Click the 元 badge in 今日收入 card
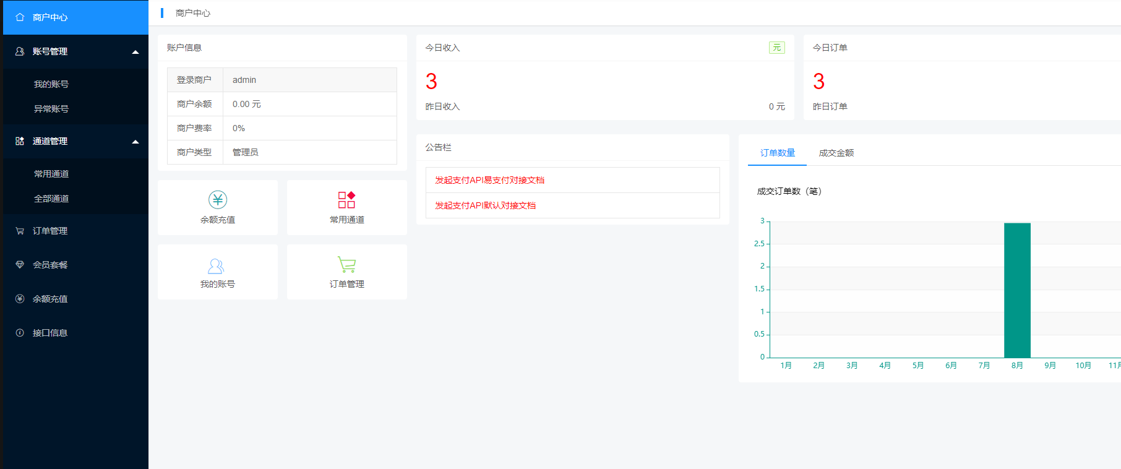1121x469 pixels. click(x=776, y=48)
